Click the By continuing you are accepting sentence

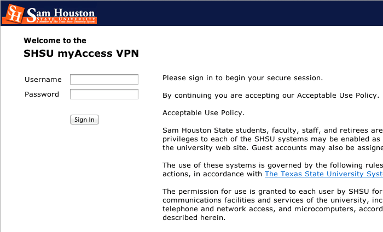271,96
